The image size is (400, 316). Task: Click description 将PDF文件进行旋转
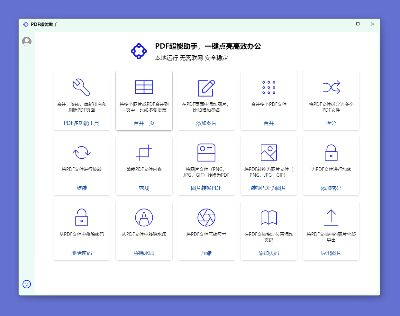click(x=82, y=169)
